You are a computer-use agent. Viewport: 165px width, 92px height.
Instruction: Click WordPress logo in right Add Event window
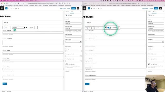pyautogui.click(x=84, y=8)
